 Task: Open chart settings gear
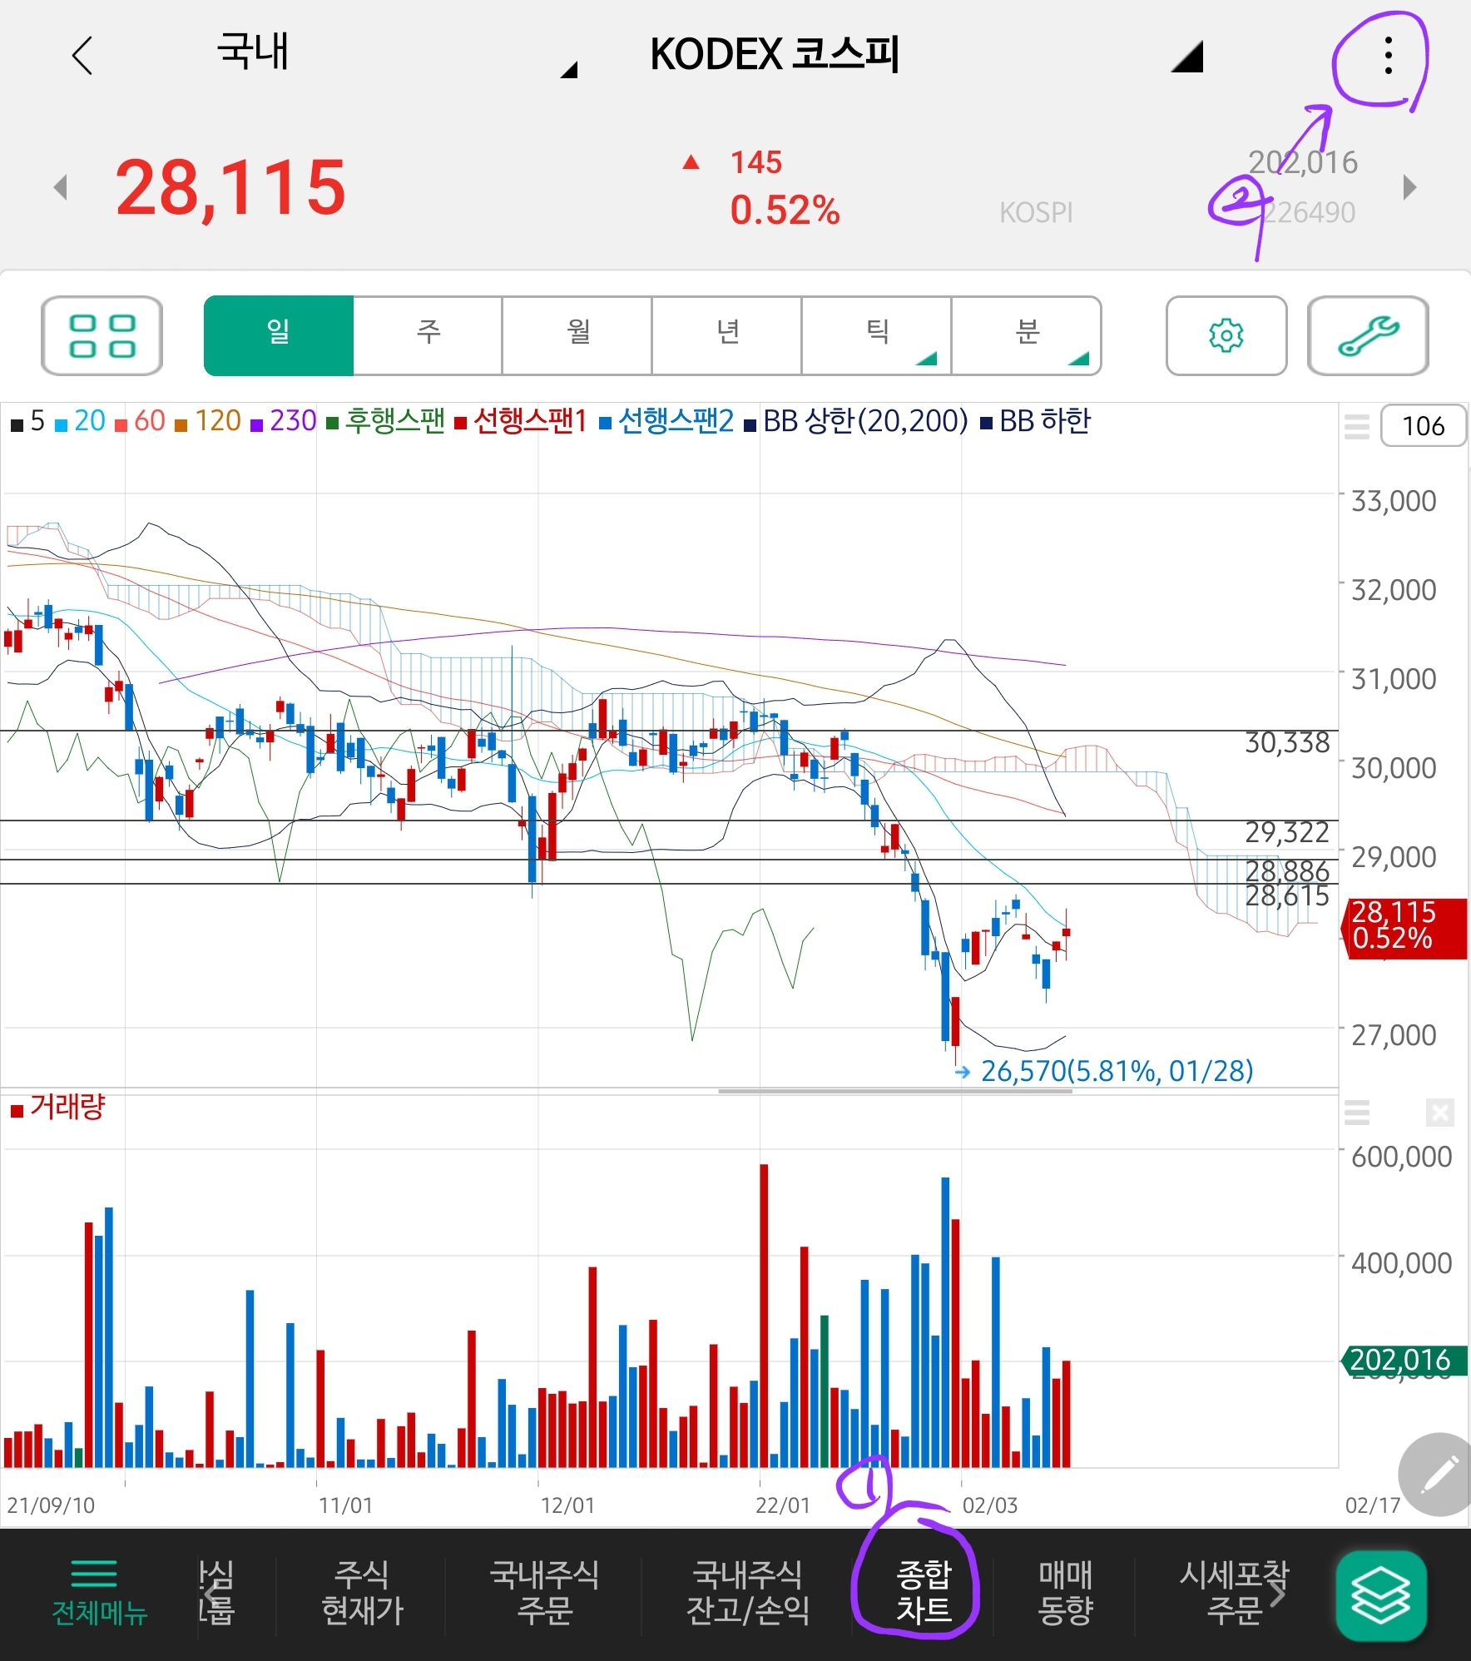click(x=1226, y=335)
